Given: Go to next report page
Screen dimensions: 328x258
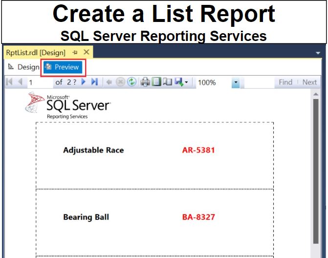Looking at the screenshot, I should click(84, 82).
